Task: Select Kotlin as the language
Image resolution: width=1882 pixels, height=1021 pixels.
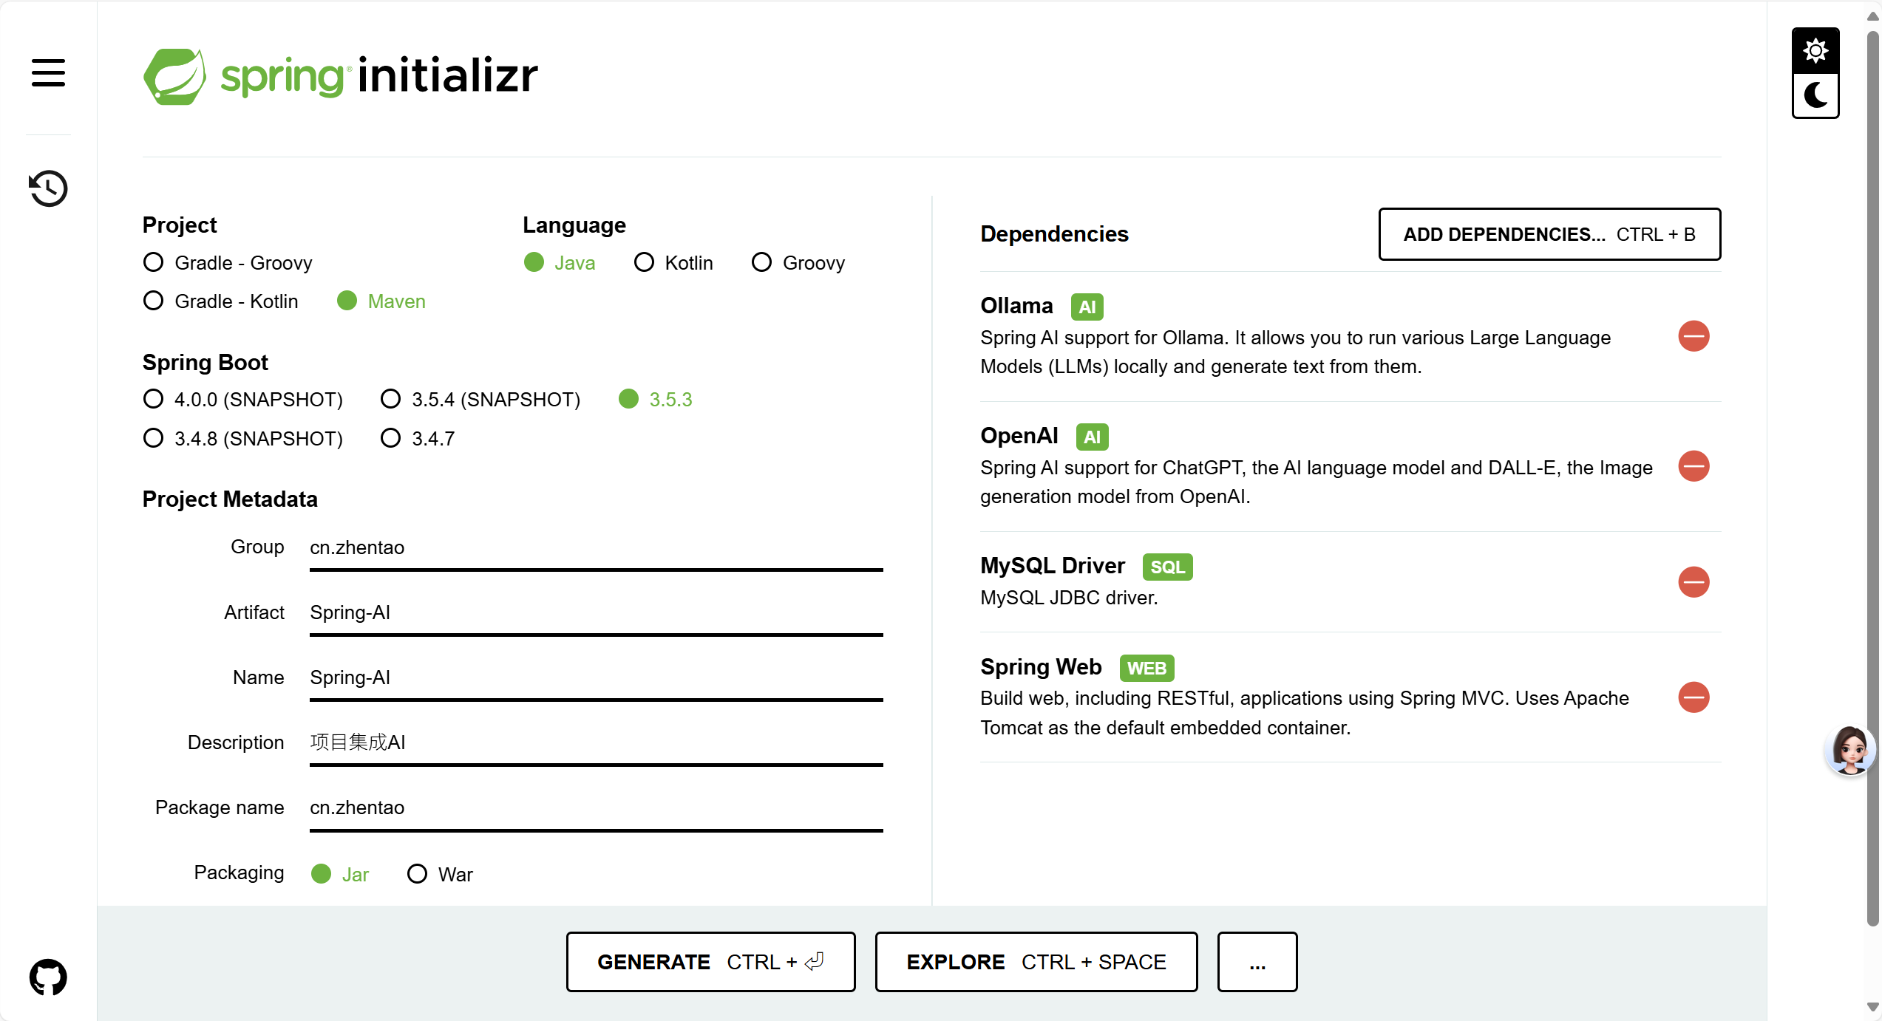Action: click(644, 262)
